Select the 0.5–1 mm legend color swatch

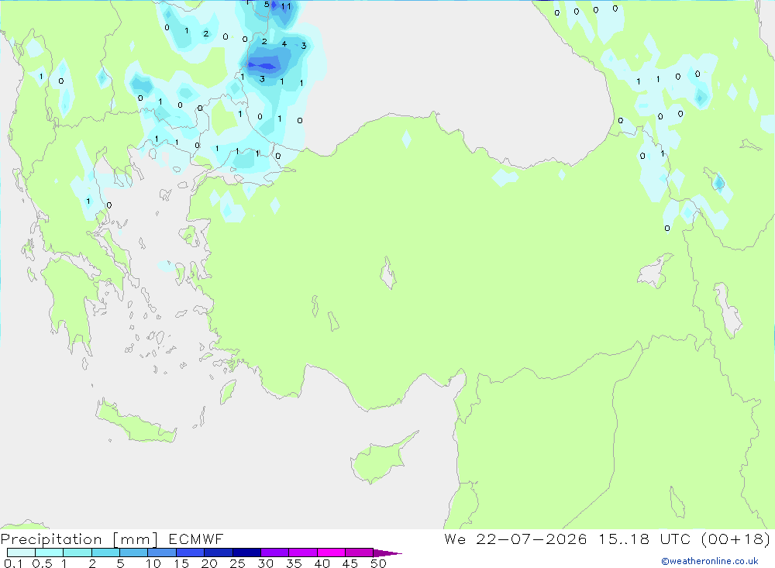(49, 553)
